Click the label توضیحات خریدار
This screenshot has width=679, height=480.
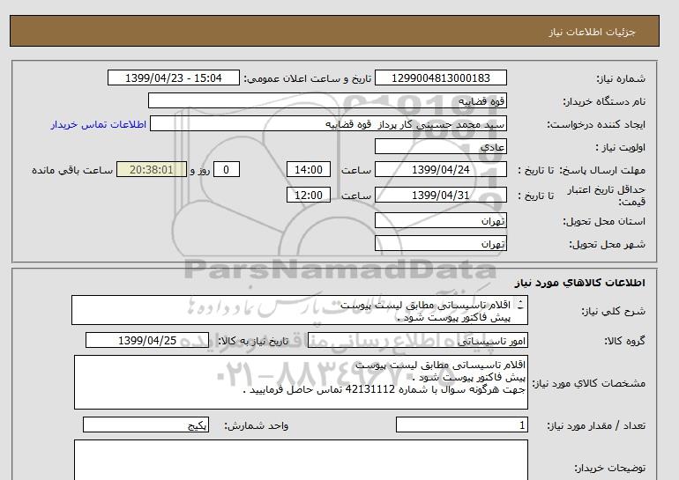point(609,469)
